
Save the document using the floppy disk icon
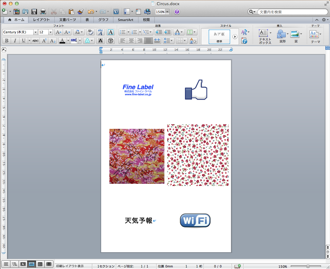(34, 12)
